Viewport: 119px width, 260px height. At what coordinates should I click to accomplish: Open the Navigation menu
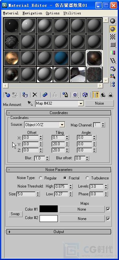pyautogui.click(x=32, y=13)
